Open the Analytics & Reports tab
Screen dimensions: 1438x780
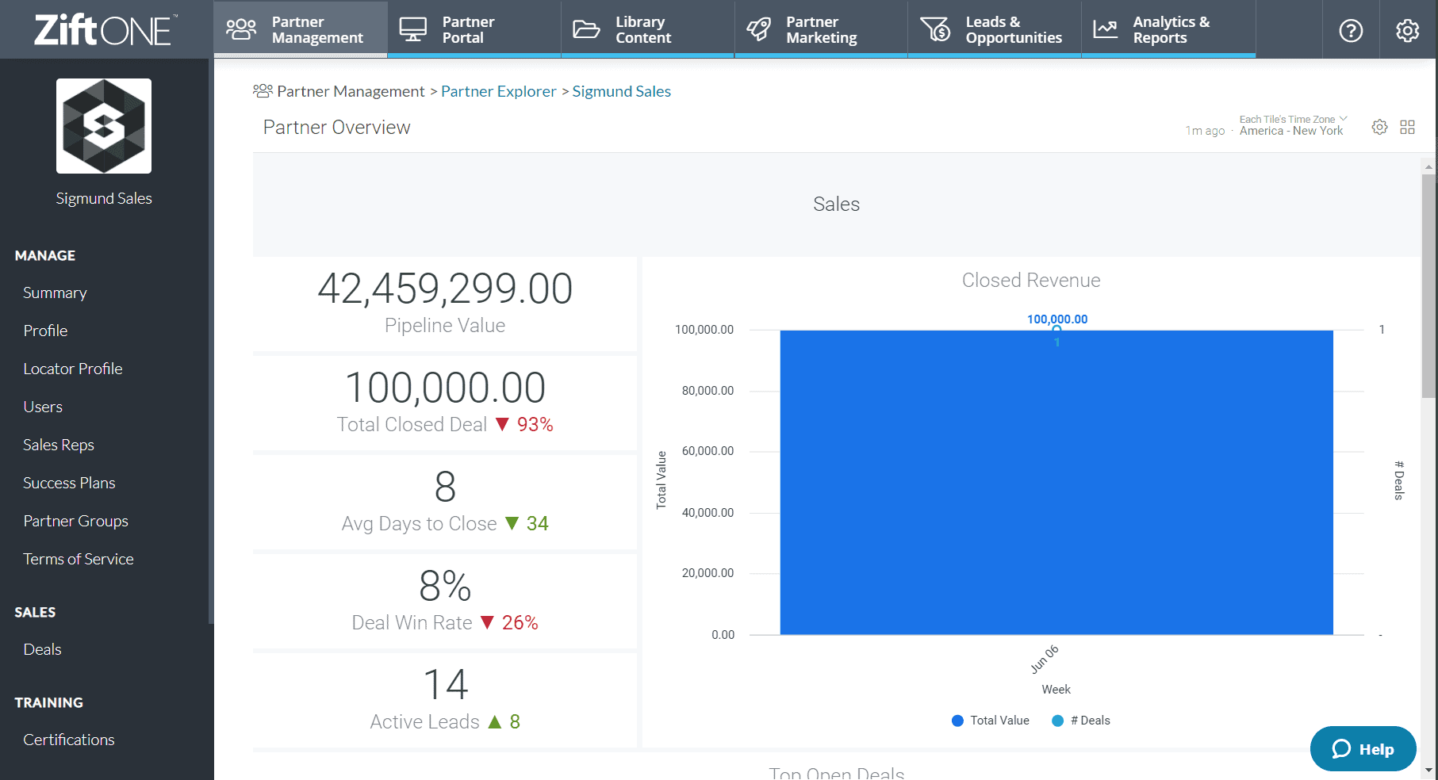[x=1168, y=29]
